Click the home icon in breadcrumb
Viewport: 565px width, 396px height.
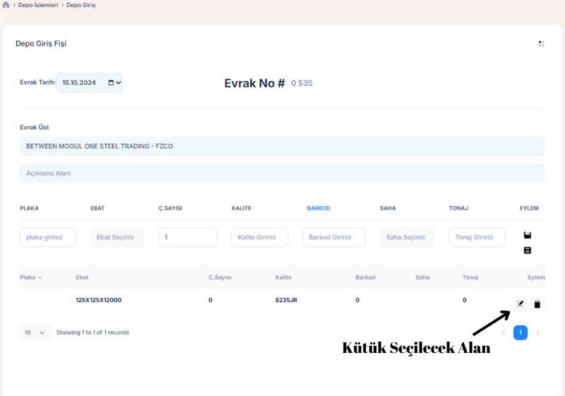6,5
